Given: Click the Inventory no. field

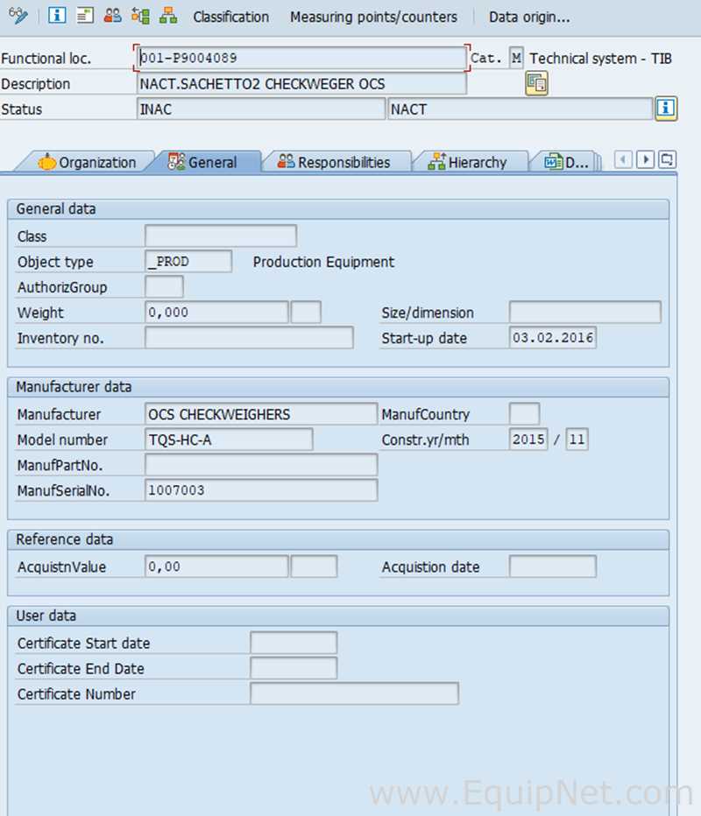Looking at the screenshot, I should pyautogui.click(x=249, y=338).
